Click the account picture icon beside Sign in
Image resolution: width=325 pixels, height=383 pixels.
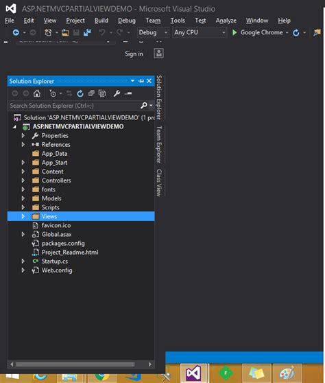tap(158, 54)
